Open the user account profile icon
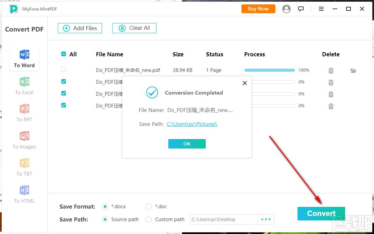 click(x=286, y=9)
